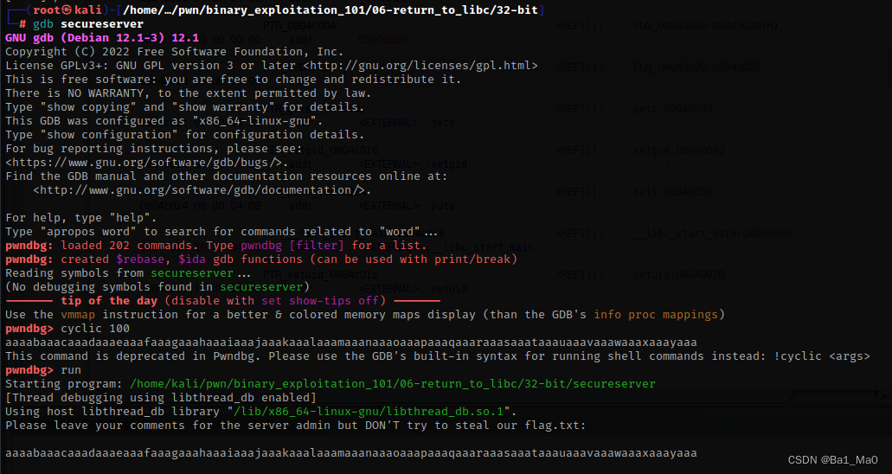Click the 'run' command after the pwndbg prompt
The height and width of the screenshot is (474, 892).
(x=71, y=370)
